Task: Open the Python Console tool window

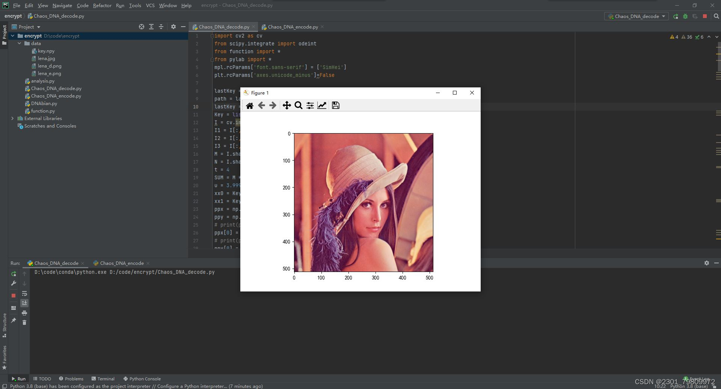Action: (142, 378)
